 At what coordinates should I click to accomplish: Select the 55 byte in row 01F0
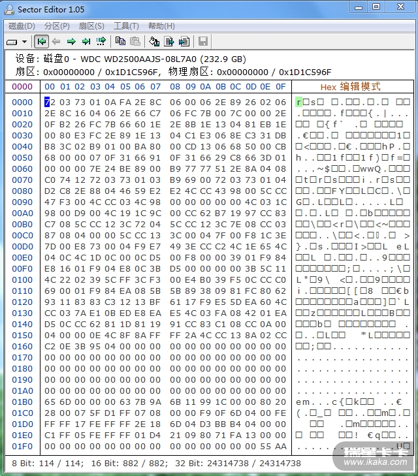266,446
